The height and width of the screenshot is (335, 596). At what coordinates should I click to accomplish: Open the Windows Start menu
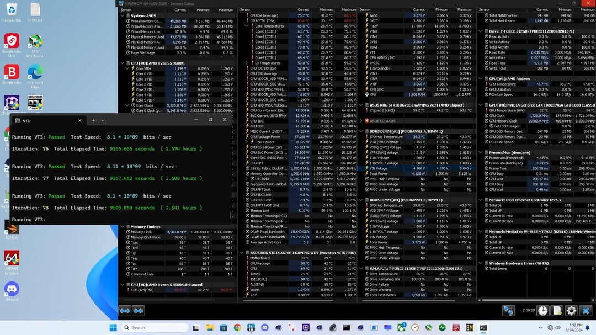[x=113, y=327]
